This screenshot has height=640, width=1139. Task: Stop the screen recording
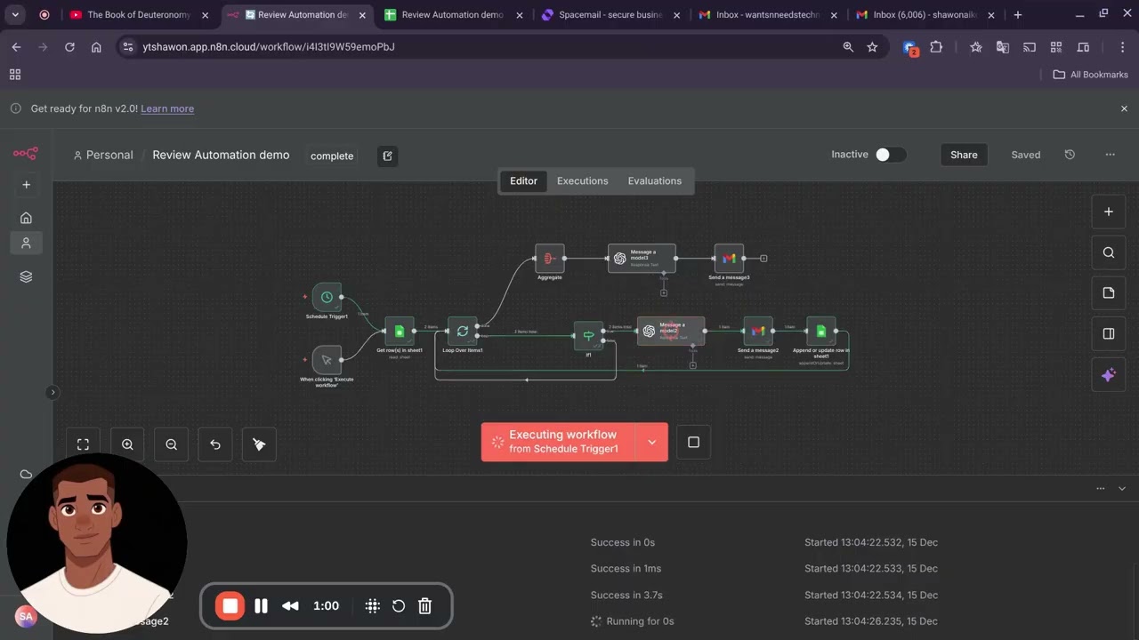(x=230, y=605)
